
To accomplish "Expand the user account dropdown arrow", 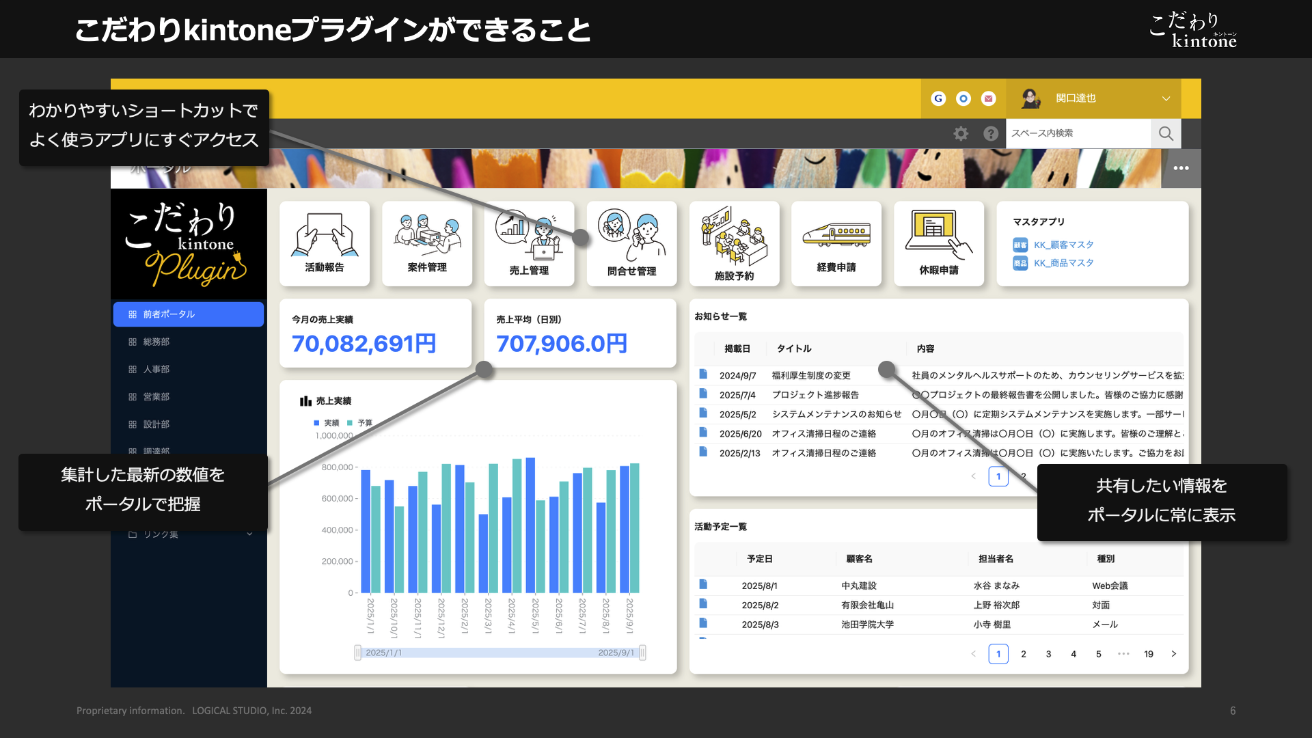I will [1166, 98].
